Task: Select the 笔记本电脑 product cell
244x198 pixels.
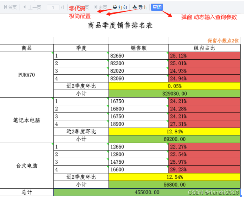Action: [27, 120]
